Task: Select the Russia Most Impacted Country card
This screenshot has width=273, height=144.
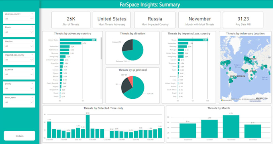Action: 155,20
